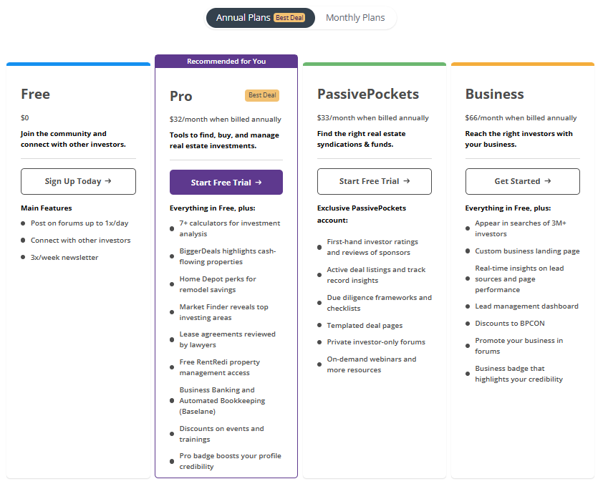Select the Annual Plans option
This screenshot has height=489, width=603.
click(243, 18)
